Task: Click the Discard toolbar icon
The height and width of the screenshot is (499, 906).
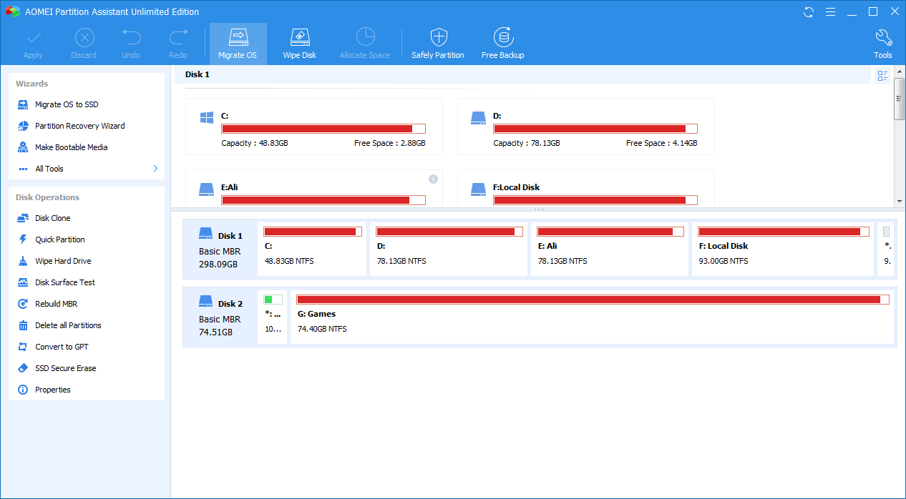Action: tap(84, 38)
